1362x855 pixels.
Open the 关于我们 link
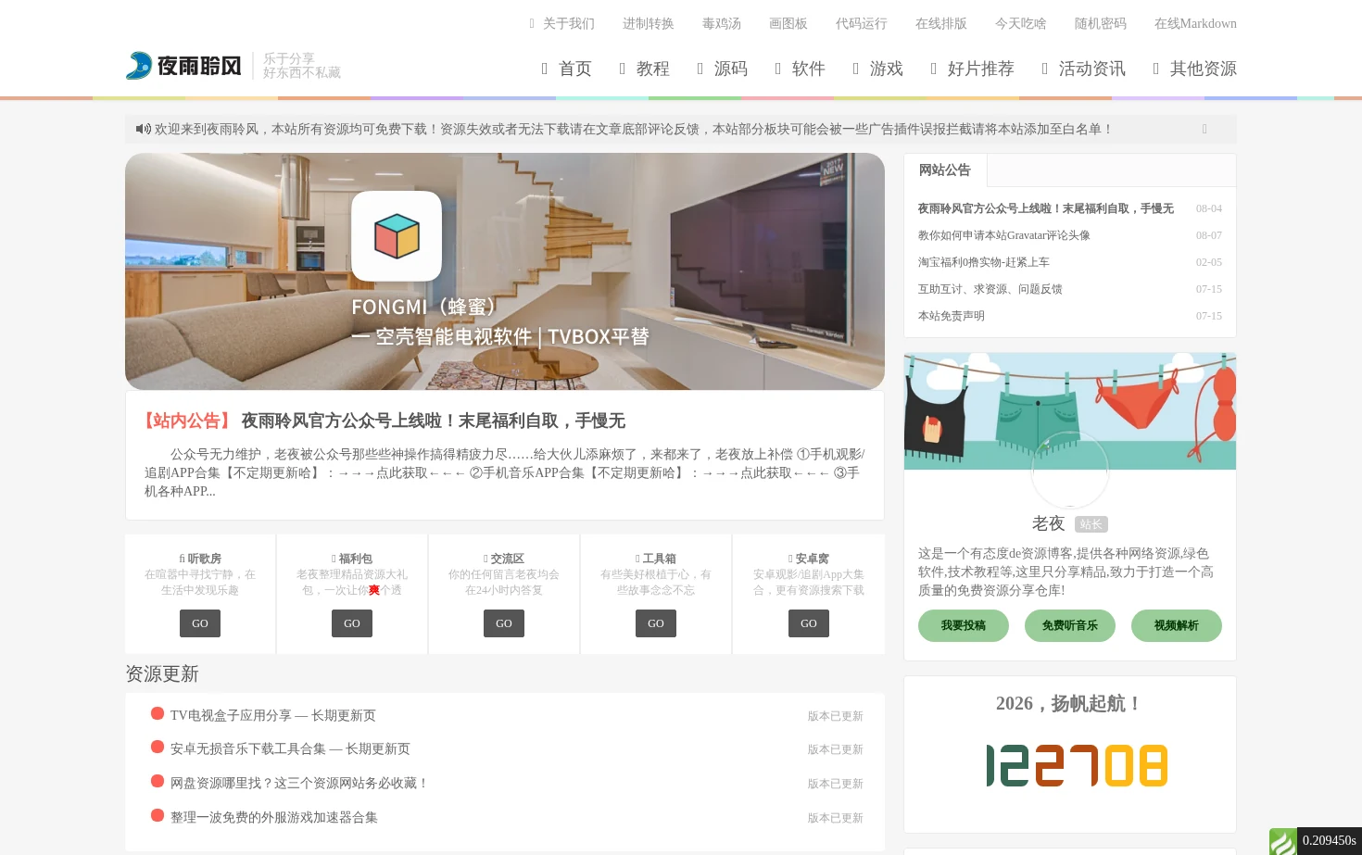click(562, 23)
